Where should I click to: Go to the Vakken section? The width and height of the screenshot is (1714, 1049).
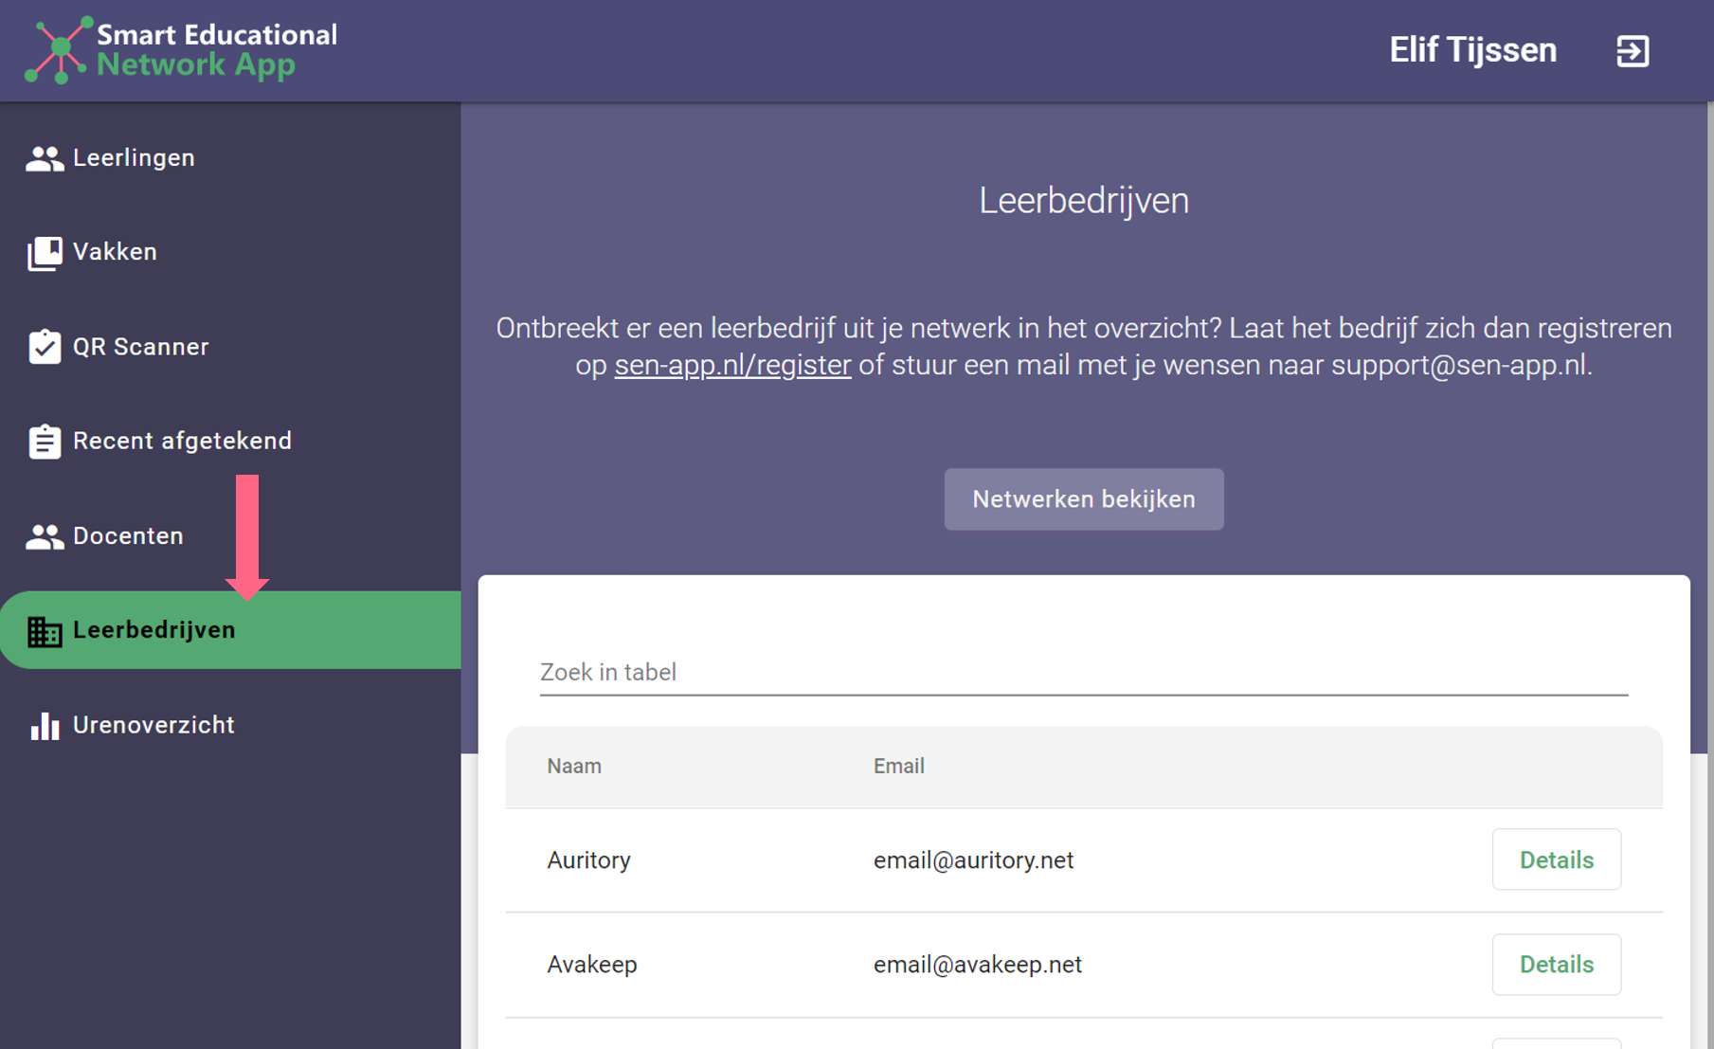pos(230,252)
